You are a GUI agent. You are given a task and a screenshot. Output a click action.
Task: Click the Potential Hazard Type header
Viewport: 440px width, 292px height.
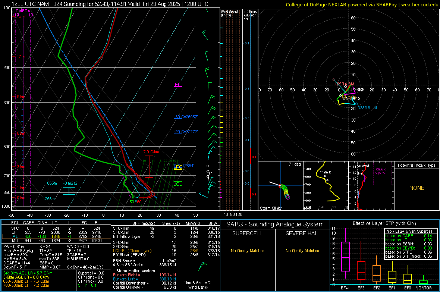point(417,165)
